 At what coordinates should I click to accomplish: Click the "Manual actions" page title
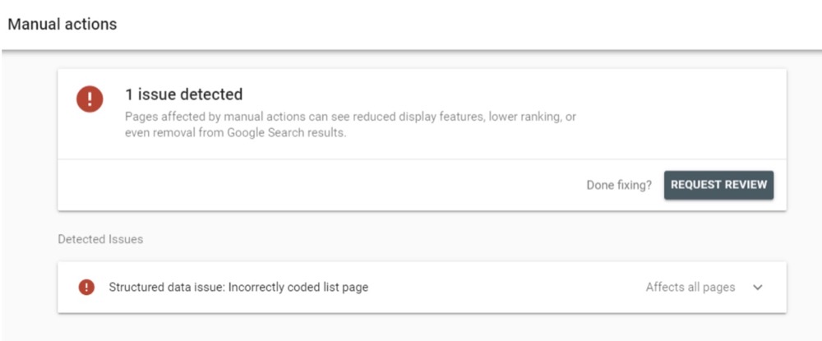[x=62, y=24]
